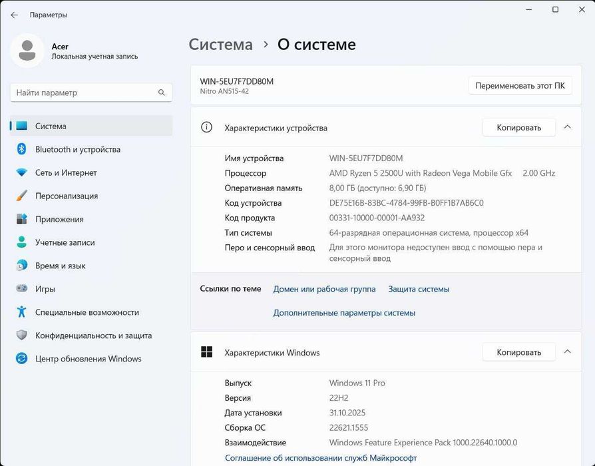Image resolution: width=595 pixels, height=466 pixels.
Task: Click the Центр обновления Windows icon
Action: click(21, 359)
